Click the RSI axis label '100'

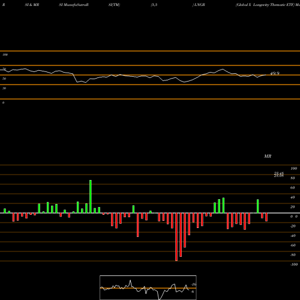pos(5,55)
